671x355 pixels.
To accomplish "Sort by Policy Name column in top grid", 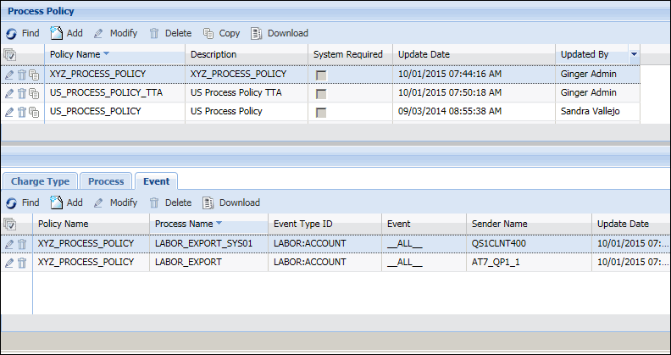I will pos(80,54).
